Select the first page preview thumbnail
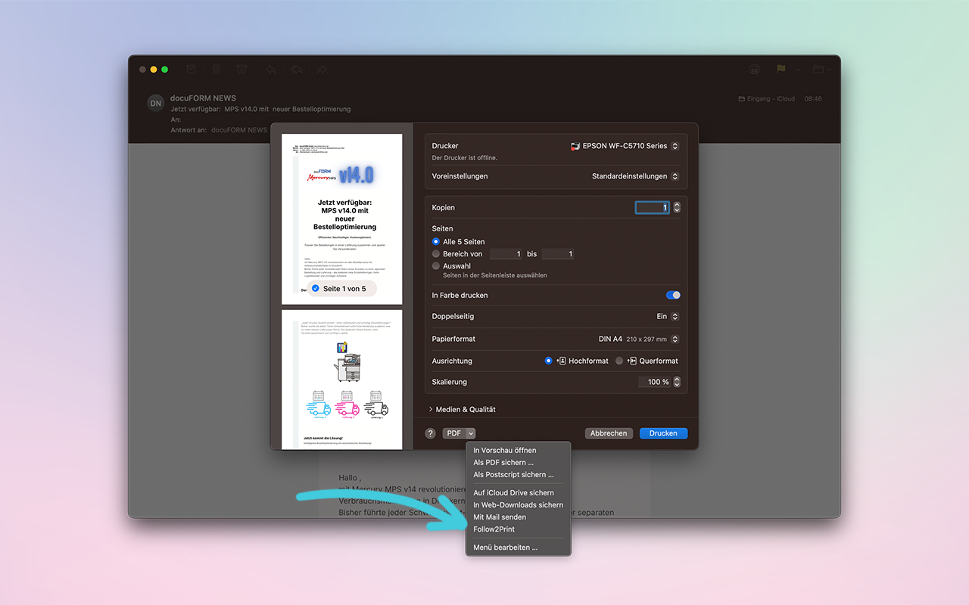969x605 pixels. pyautogui.click(x=342, y=219)
